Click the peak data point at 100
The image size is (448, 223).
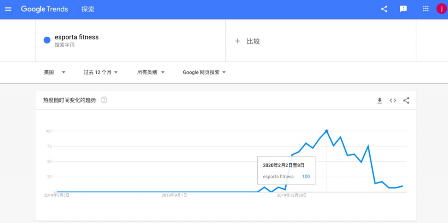326,131
